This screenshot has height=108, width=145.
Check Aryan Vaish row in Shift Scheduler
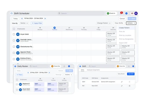click(x=14, y=34)
